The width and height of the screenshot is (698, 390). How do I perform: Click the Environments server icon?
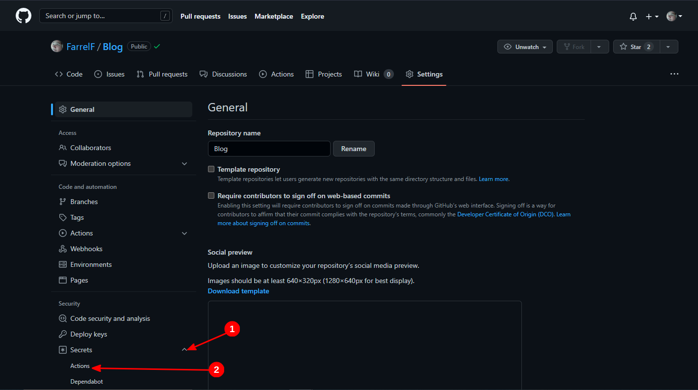(x=63, y=264)
